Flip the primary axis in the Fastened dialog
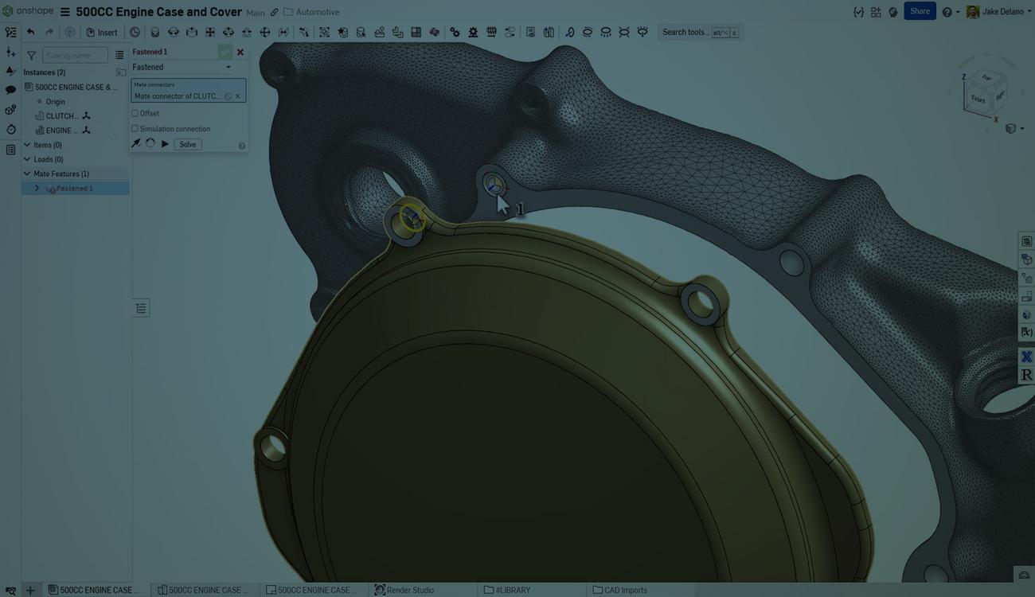Image resolution: width=1035 pixels, height=597 pixels. tap(135, 143)
